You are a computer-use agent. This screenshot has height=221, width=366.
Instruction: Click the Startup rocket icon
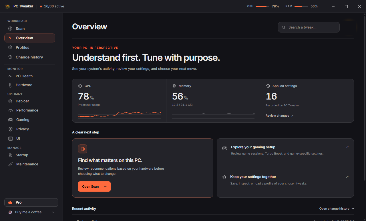tap(10, 155)
